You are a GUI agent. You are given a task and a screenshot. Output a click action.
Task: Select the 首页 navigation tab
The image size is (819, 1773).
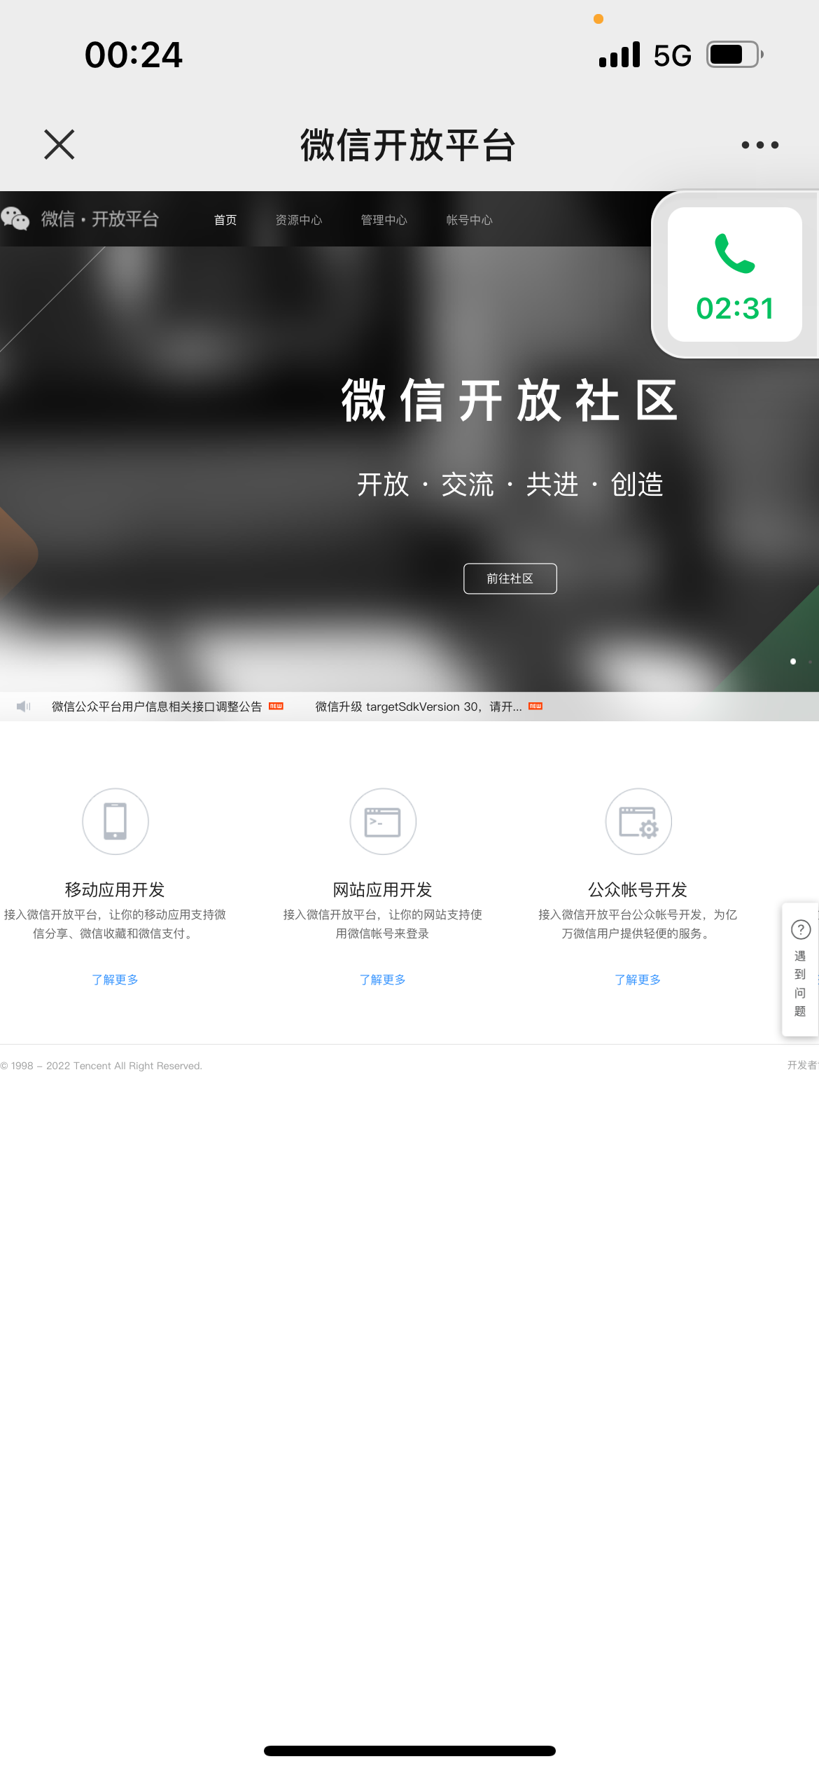[x=225, y=220]
